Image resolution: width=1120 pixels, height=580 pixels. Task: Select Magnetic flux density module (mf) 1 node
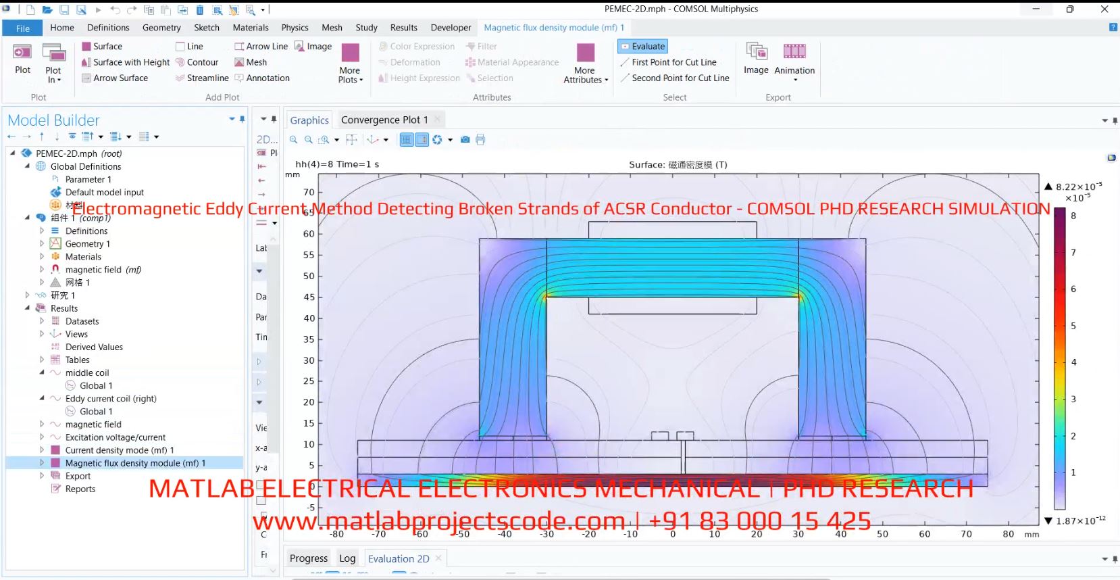click(135, 463)
